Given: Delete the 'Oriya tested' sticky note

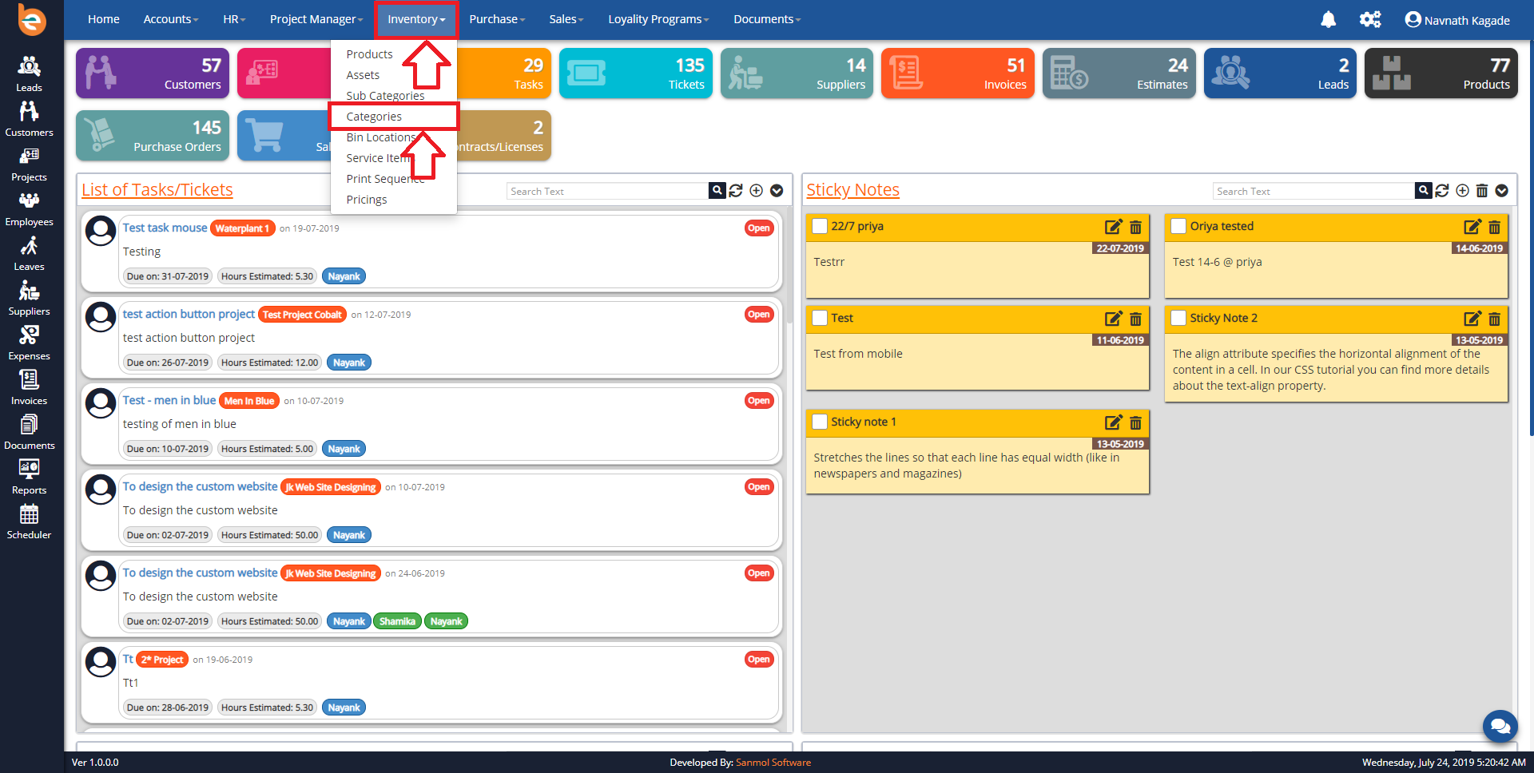Looking at the screenshot, I should 1494,227.
